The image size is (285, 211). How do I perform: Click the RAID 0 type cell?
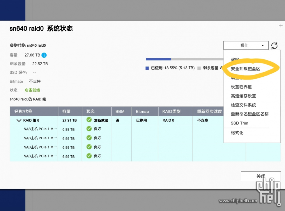click(x=168, y=120)
